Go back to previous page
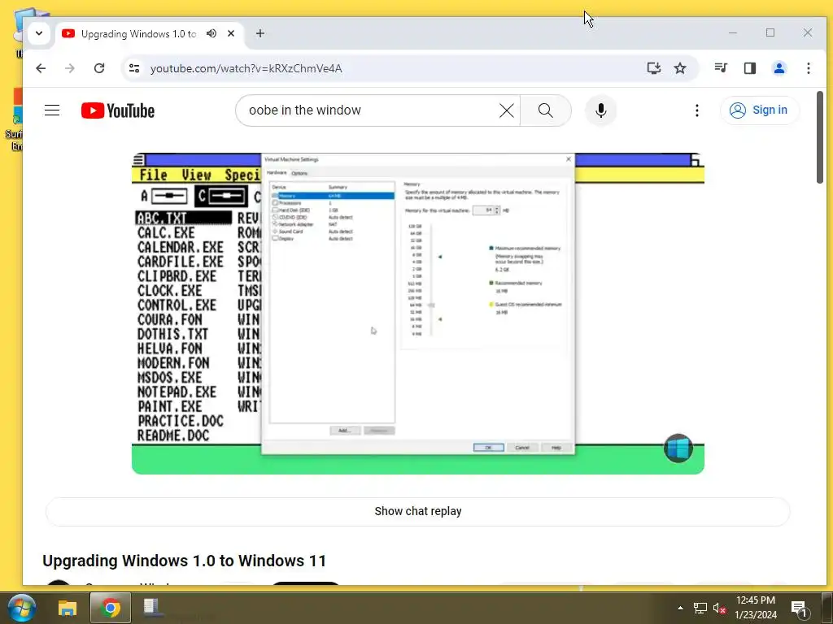The height and width of the screenshot is (624, 833). pos(41,68)
